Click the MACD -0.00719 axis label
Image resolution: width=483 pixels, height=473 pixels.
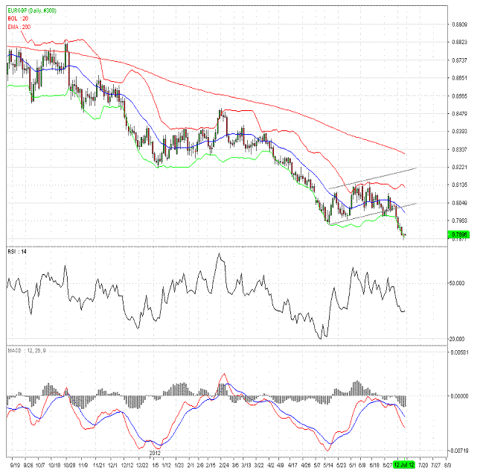coord(461,451)
